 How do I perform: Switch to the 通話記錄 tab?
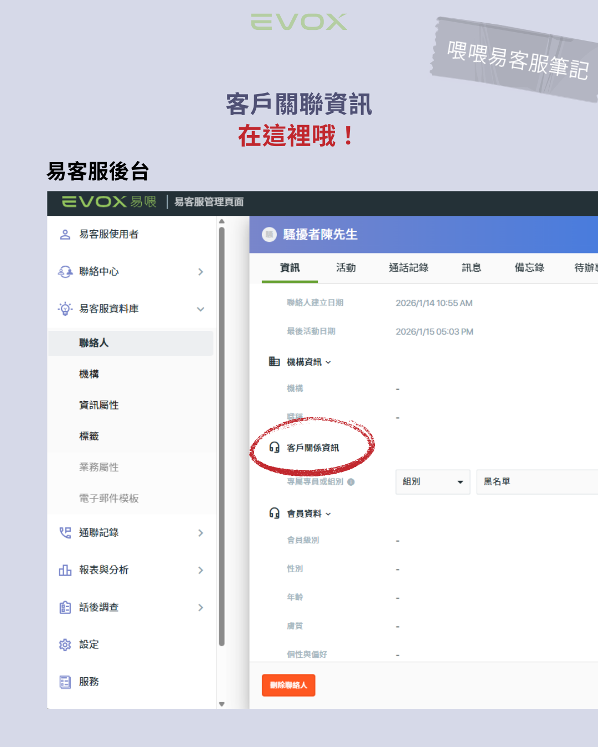pyautogui.click(x=409, y=268)
